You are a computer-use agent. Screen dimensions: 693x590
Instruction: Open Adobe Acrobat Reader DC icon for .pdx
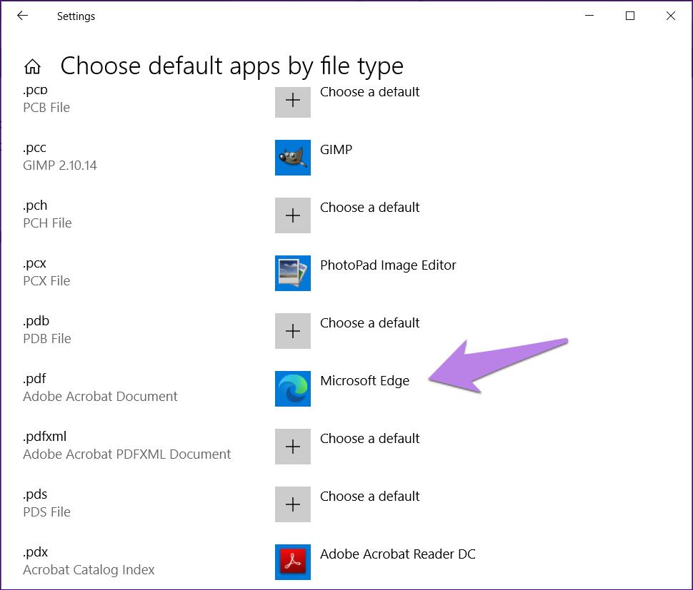(292, 562)
